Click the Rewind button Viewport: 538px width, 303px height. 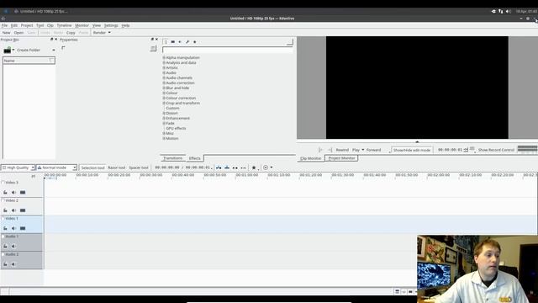(342, 150)
